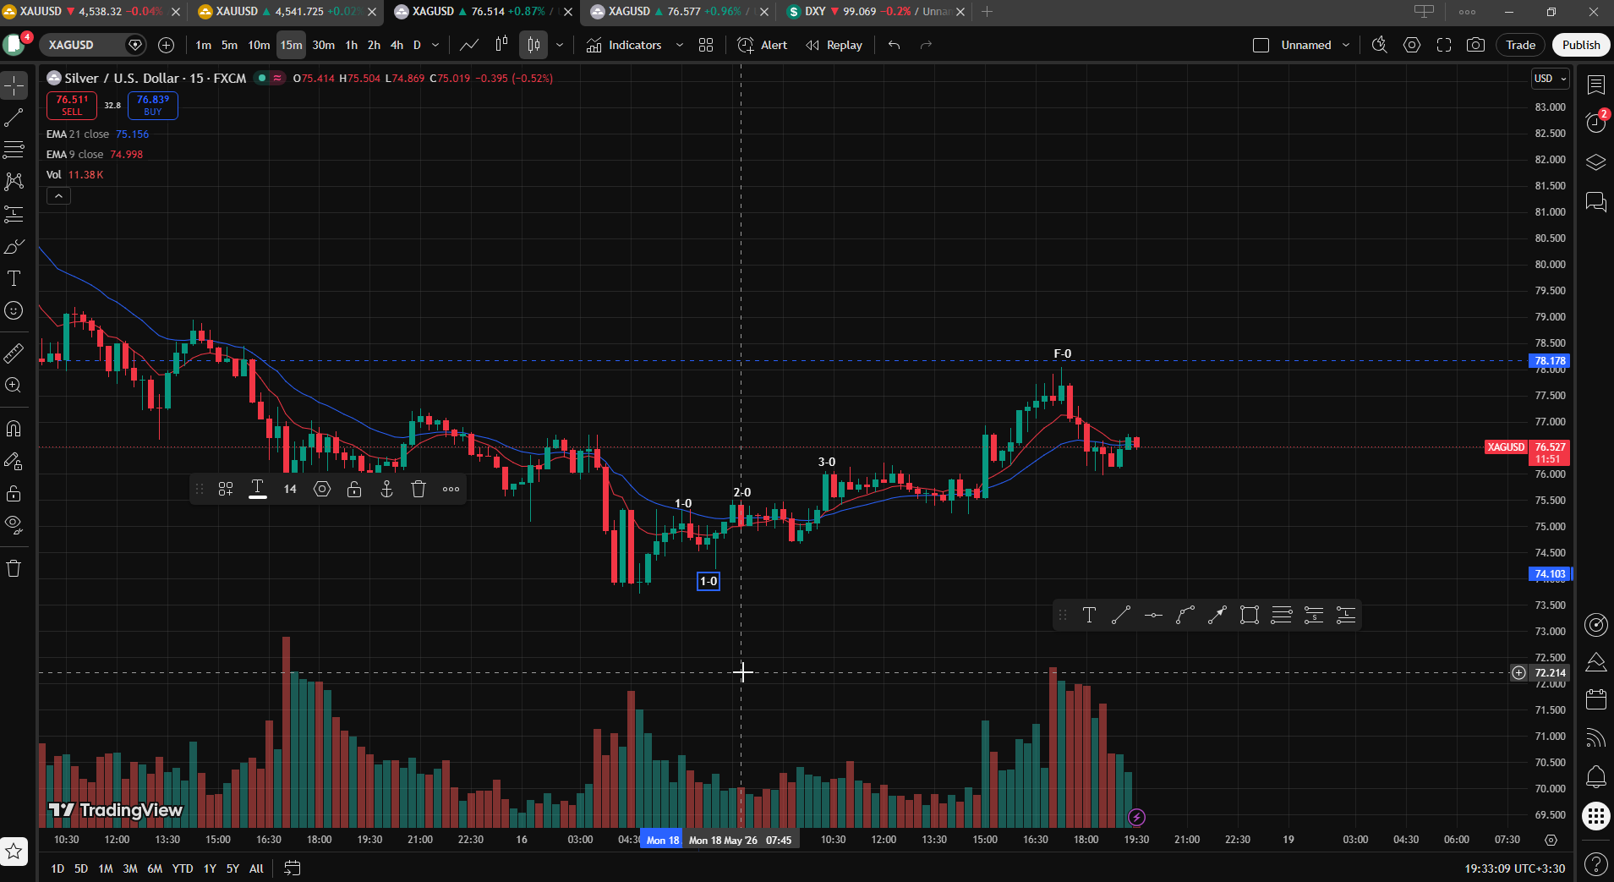
Task: Select the 1h timeframe
Action: click(352, 45)
